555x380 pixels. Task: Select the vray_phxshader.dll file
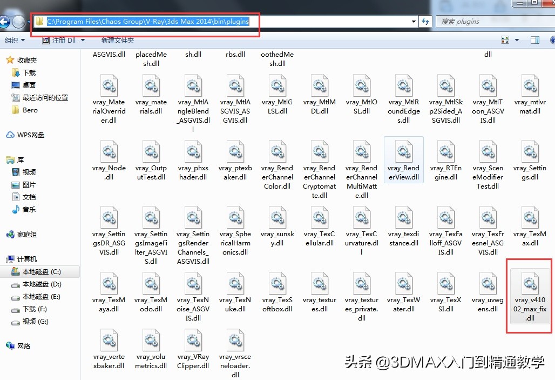[193, 151]
